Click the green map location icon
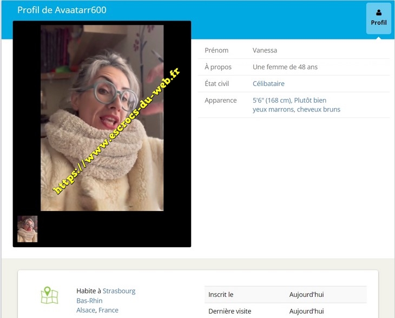 [49, 295]
